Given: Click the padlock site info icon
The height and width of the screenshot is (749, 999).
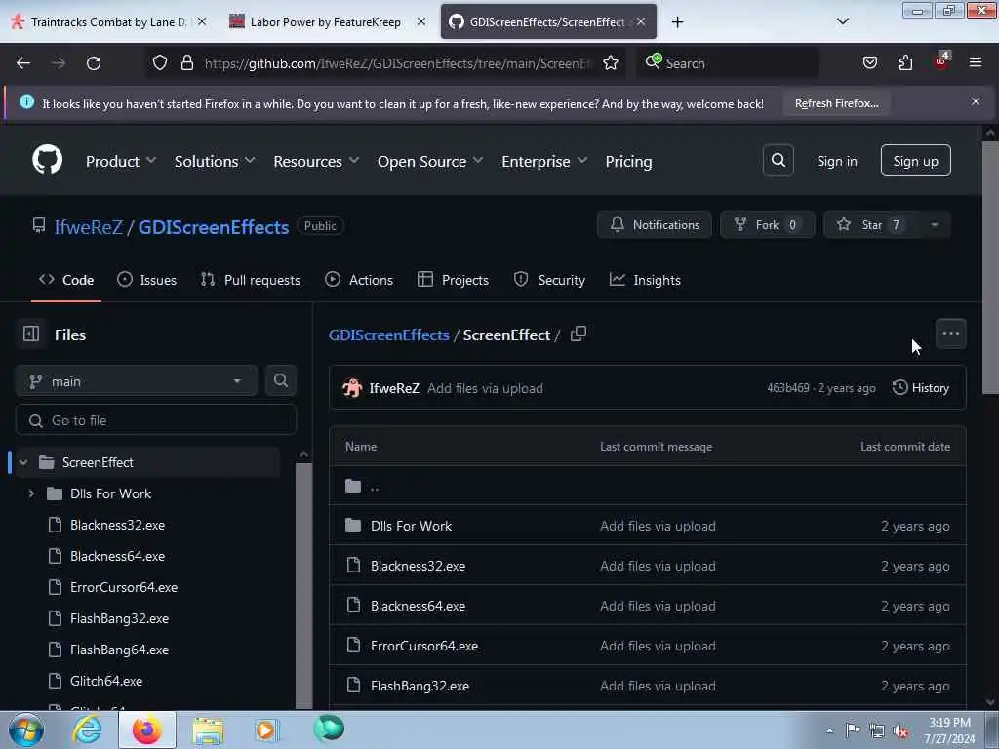Looking at the screenshot, I should tap(186, 62).
